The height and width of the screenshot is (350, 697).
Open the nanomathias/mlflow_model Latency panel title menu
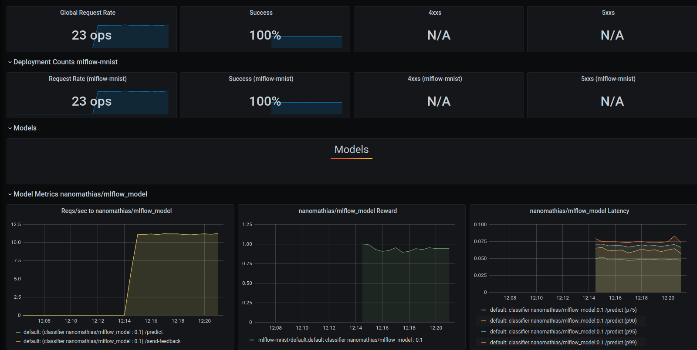coord(579,211)
